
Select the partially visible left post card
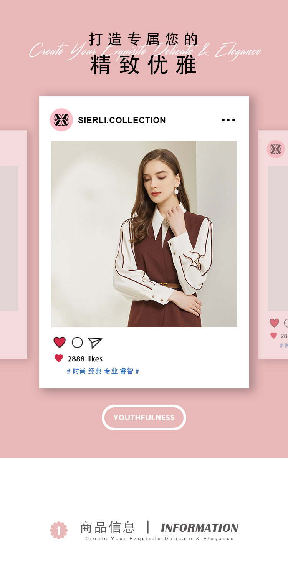point(13,245)
